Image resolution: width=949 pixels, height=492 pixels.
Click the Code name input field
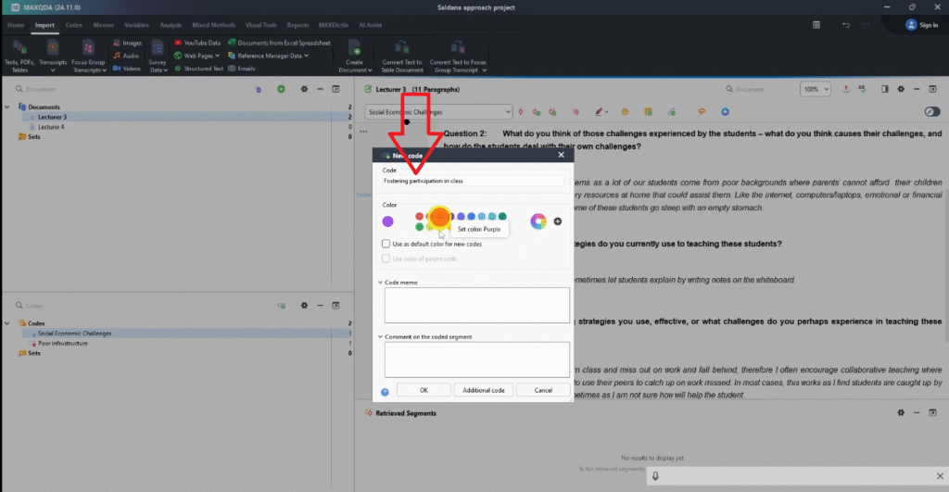tap(473, 181)
